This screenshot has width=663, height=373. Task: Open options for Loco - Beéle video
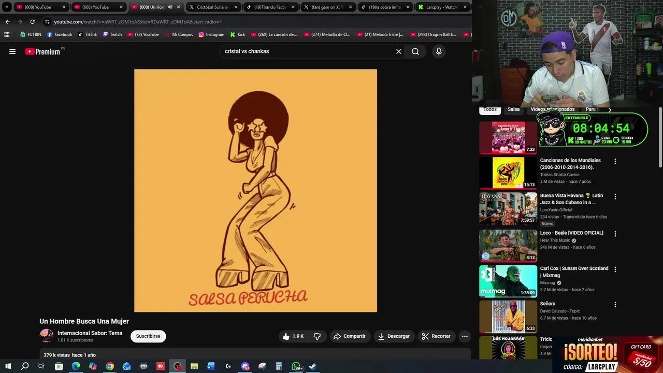pyautogui.click(x=615, y=234)
